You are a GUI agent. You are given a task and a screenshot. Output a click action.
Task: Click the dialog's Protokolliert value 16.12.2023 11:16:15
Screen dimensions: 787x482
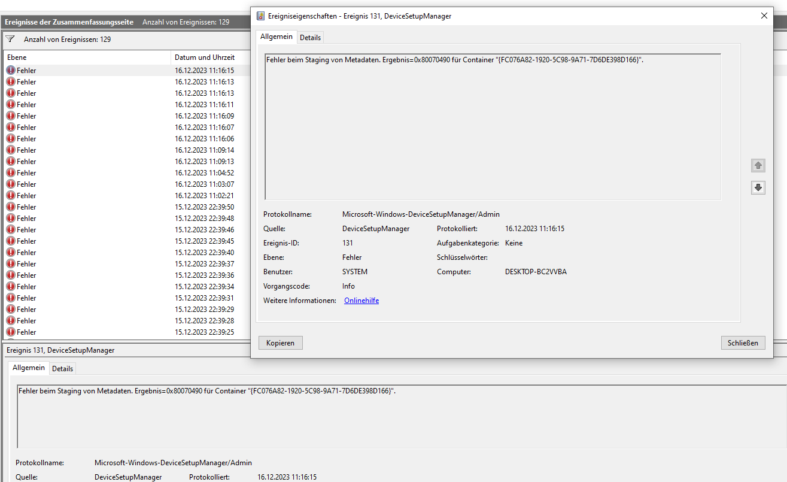pyautogui.click(x=534, y=229)
